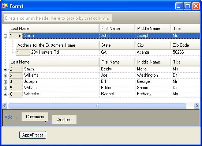Click second Last Name header above row 2
202x146 pixels.
tap(54, 62)
